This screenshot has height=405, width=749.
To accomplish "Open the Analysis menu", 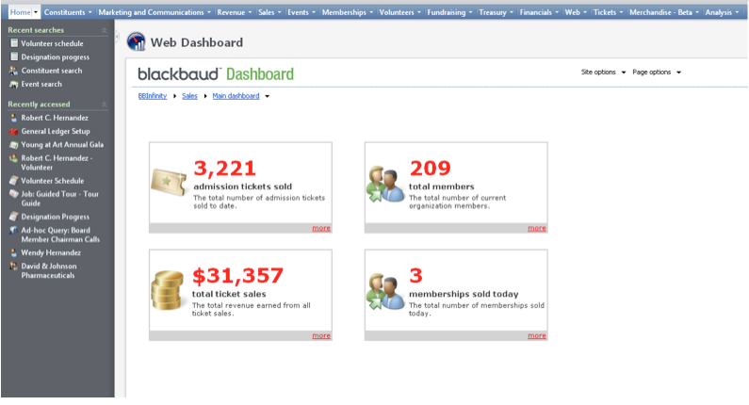I will click(x=722, y=12).
